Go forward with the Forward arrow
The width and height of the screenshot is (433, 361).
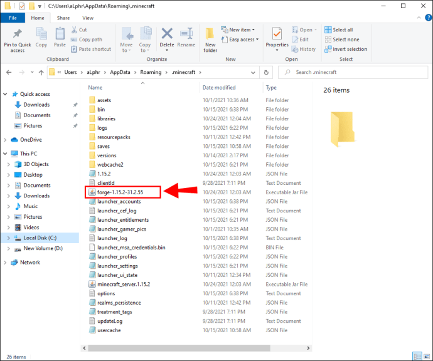click(21, 72)
